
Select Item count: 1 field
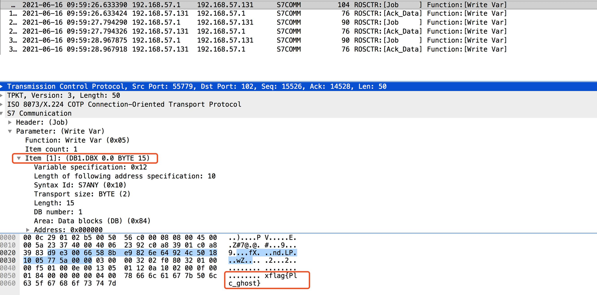point(51,149)
